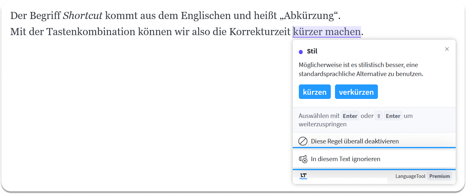Click the highlighted phrase "kürzer machen"
Viewport: 466px width, 194px height.
327,32
